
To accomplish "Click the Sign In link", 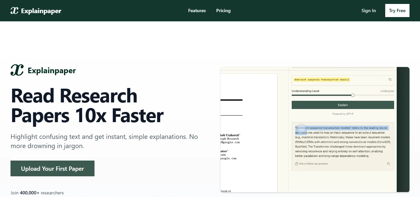I will (x=368, y=11).
